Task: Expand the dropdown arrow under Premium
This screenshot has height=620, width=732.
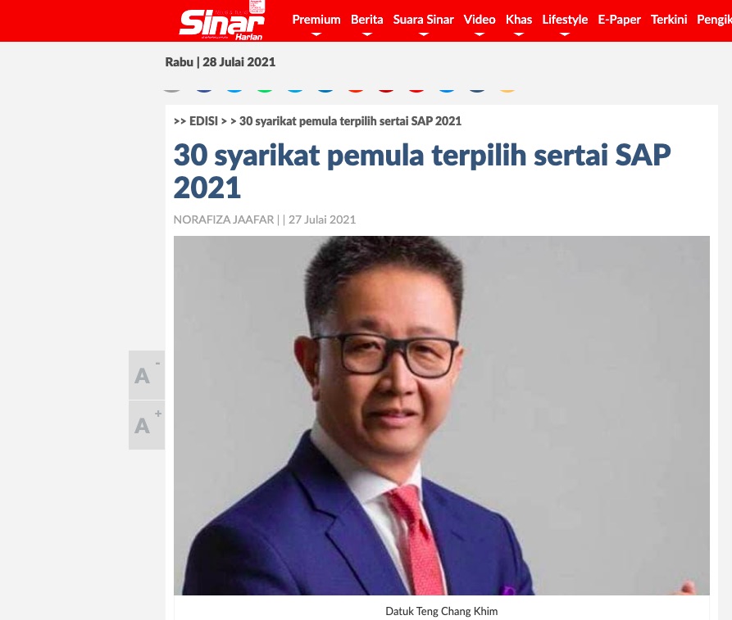Action: click(316, 34)
